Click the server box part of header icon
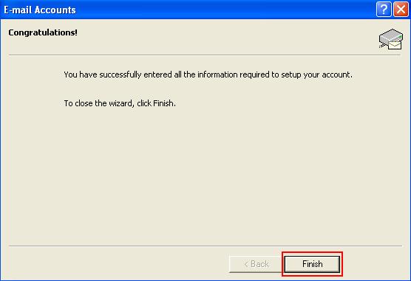 click(x=390, y=35)
